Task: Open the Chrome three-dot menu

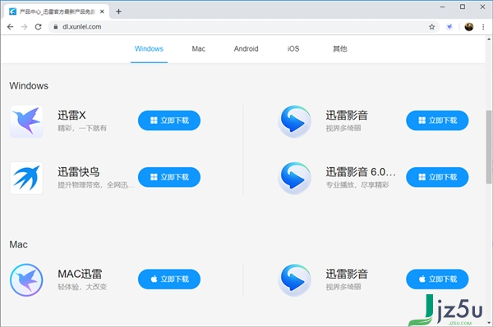Action: tap(483, 27)
